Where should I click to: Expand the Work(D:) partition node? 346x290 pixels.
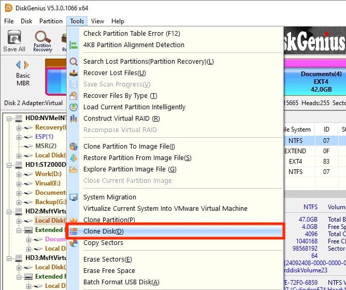tap(19, 174)
